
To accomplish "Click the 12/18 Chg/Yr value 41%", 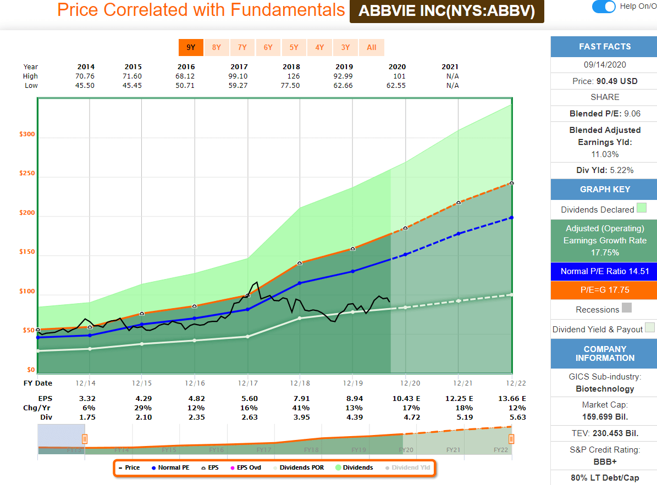I will point(301,408).
